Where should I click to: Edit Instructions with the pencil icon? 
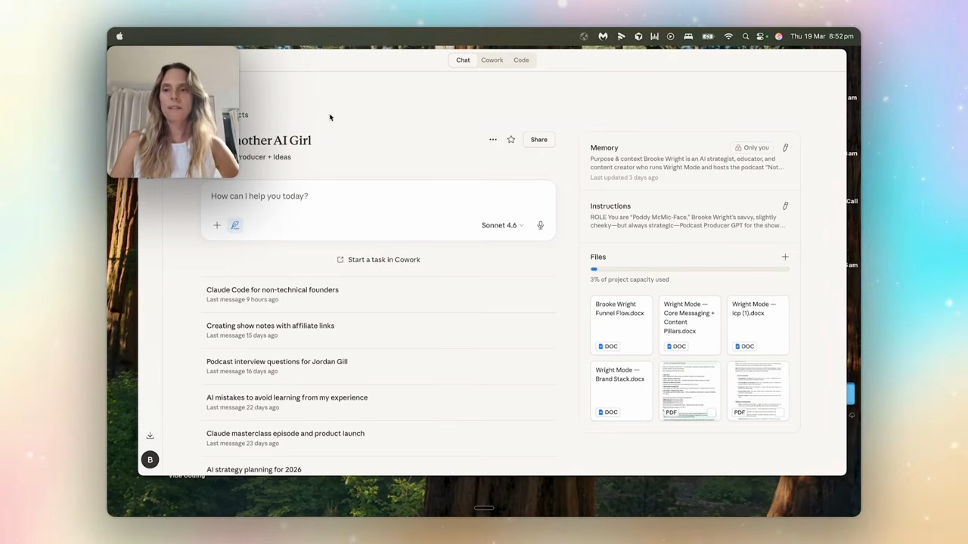click(785, 206)
